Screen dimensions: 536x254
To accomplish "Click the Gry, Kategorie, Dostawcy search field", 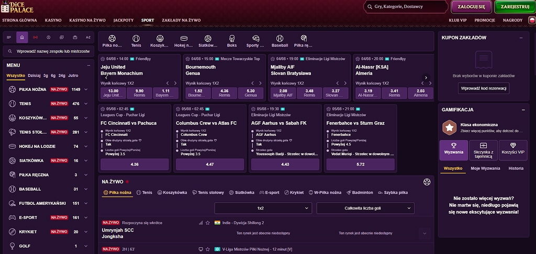I will point(406,6).
